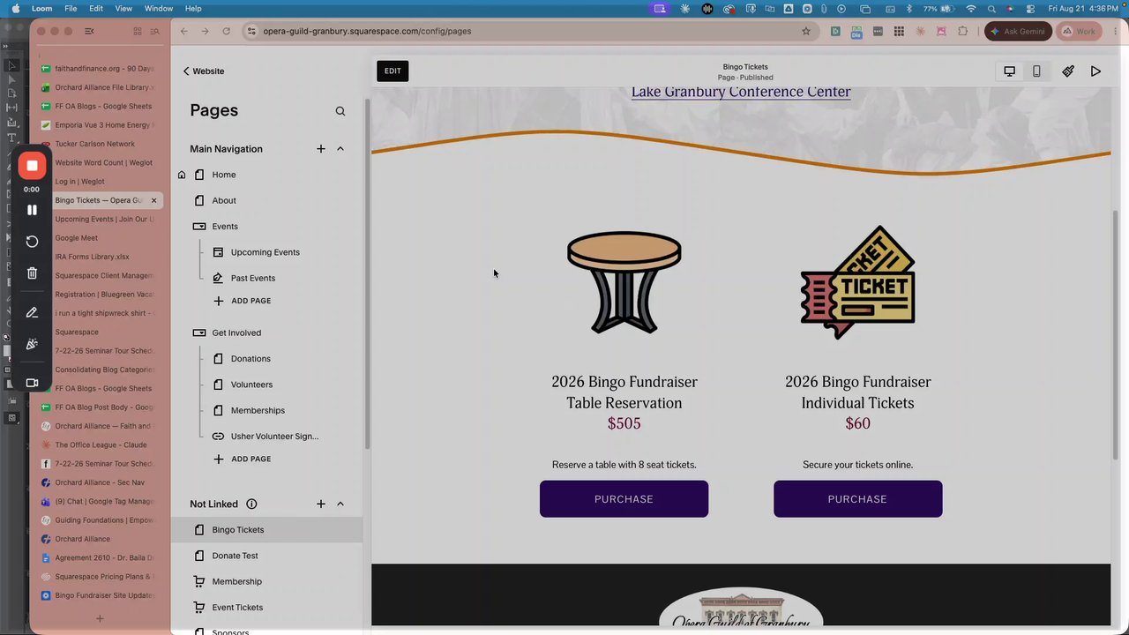Click the round table product image

click(x=624, y=282)
